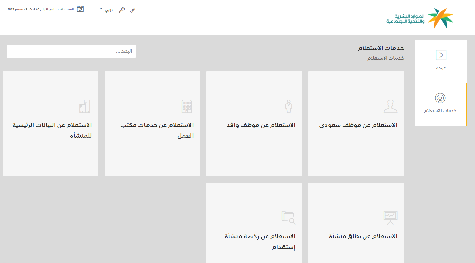Select خدمات الاستعلام label in sidebar

click(440, 111)
